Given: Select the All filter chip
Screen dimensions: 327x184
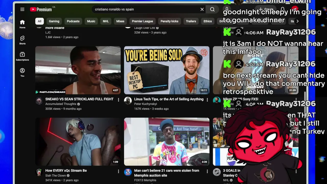Looking at the screenshot, I should (39, 21).
